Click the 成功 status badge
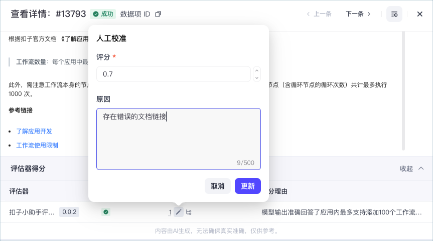The width and height of the screenshot is (433, 241). (x=103, y=14)
